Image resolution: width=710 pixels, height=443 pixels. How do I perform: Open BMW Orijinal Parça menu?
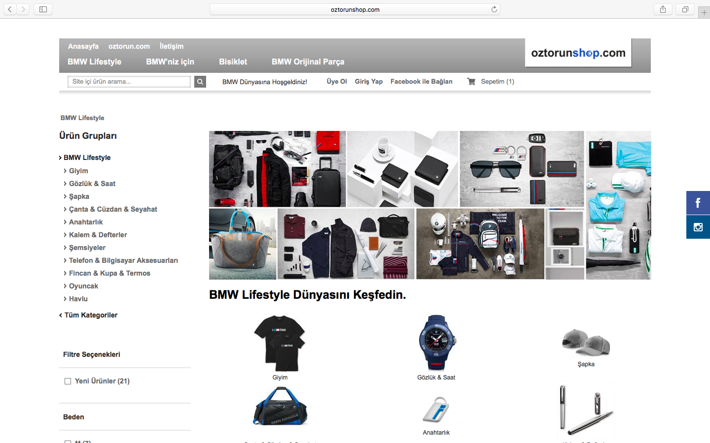pyautogui.click(x=308, y=62)
